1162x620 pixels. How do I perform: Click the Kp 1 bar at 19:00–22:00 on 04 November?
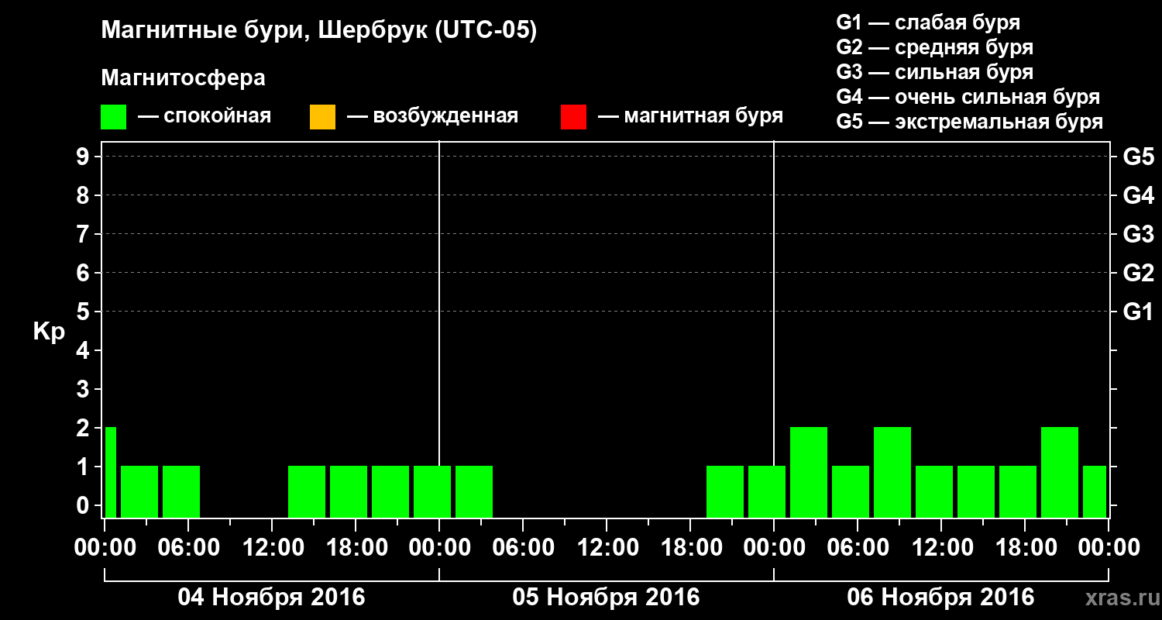[390, 491]
